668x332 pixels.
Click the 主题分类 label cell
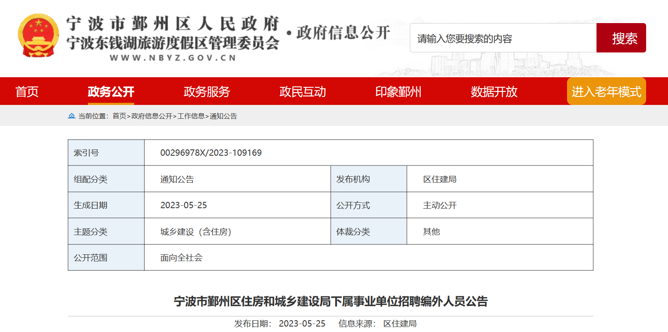point(106,232)
